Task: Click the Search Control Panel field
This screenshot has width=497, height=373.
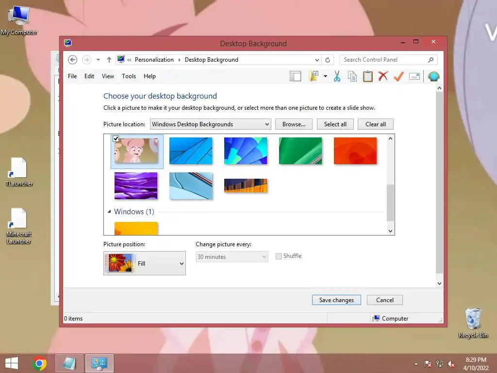Action: tap(388, 60)
